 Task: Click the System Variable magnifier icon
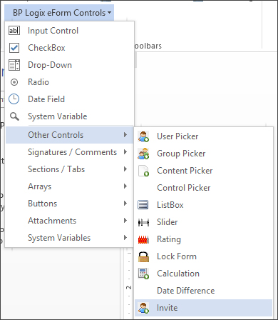tap(14, 116)
